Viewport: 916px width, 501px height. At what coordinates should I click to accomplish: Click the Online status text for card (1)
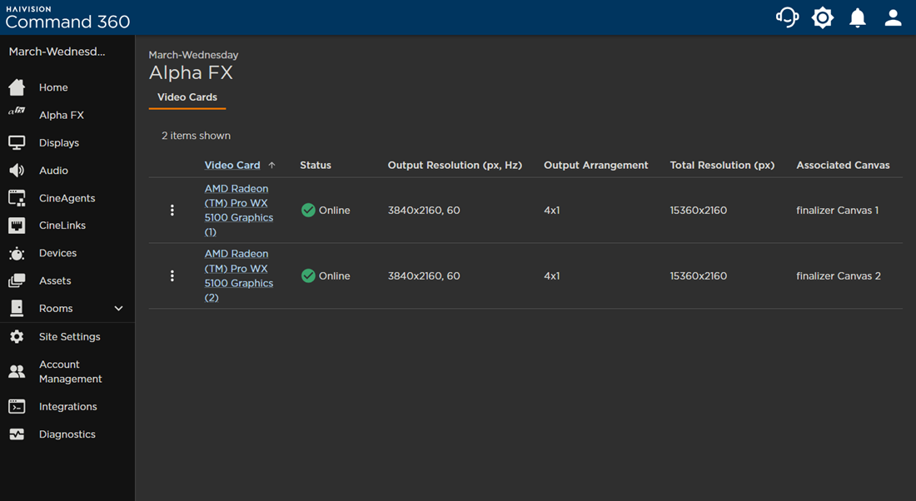point(334,211)
